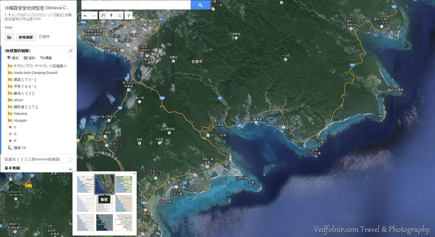Open the layer options dropdown arrow
The image size is (435, 237).
click(x=71, y=57)
